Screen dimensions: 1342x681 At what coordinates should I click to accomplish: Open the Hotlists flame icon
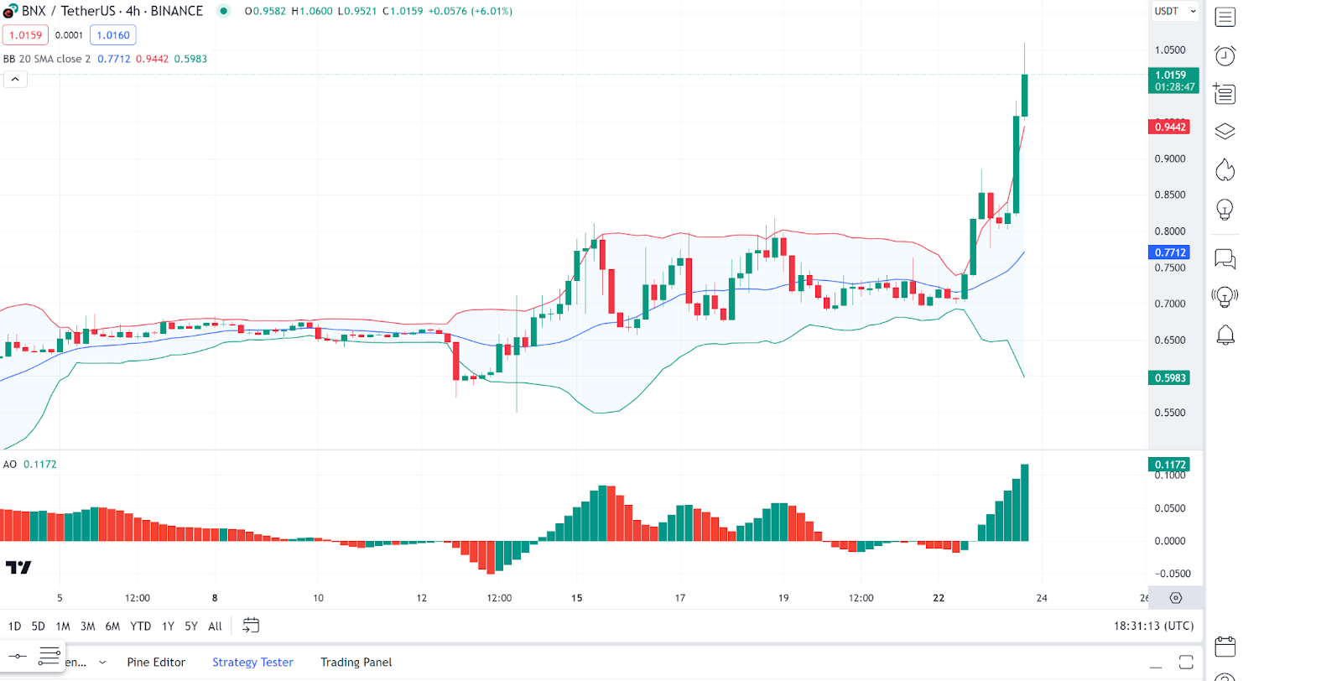(1225, 170)
